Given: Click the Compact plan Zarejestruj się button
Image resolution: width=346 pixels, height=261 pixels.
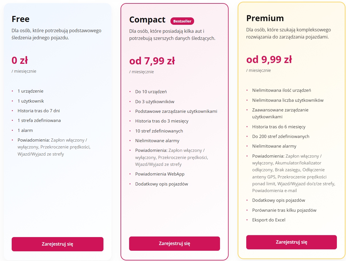Looking at the screenshot, I should click(174, 244).
